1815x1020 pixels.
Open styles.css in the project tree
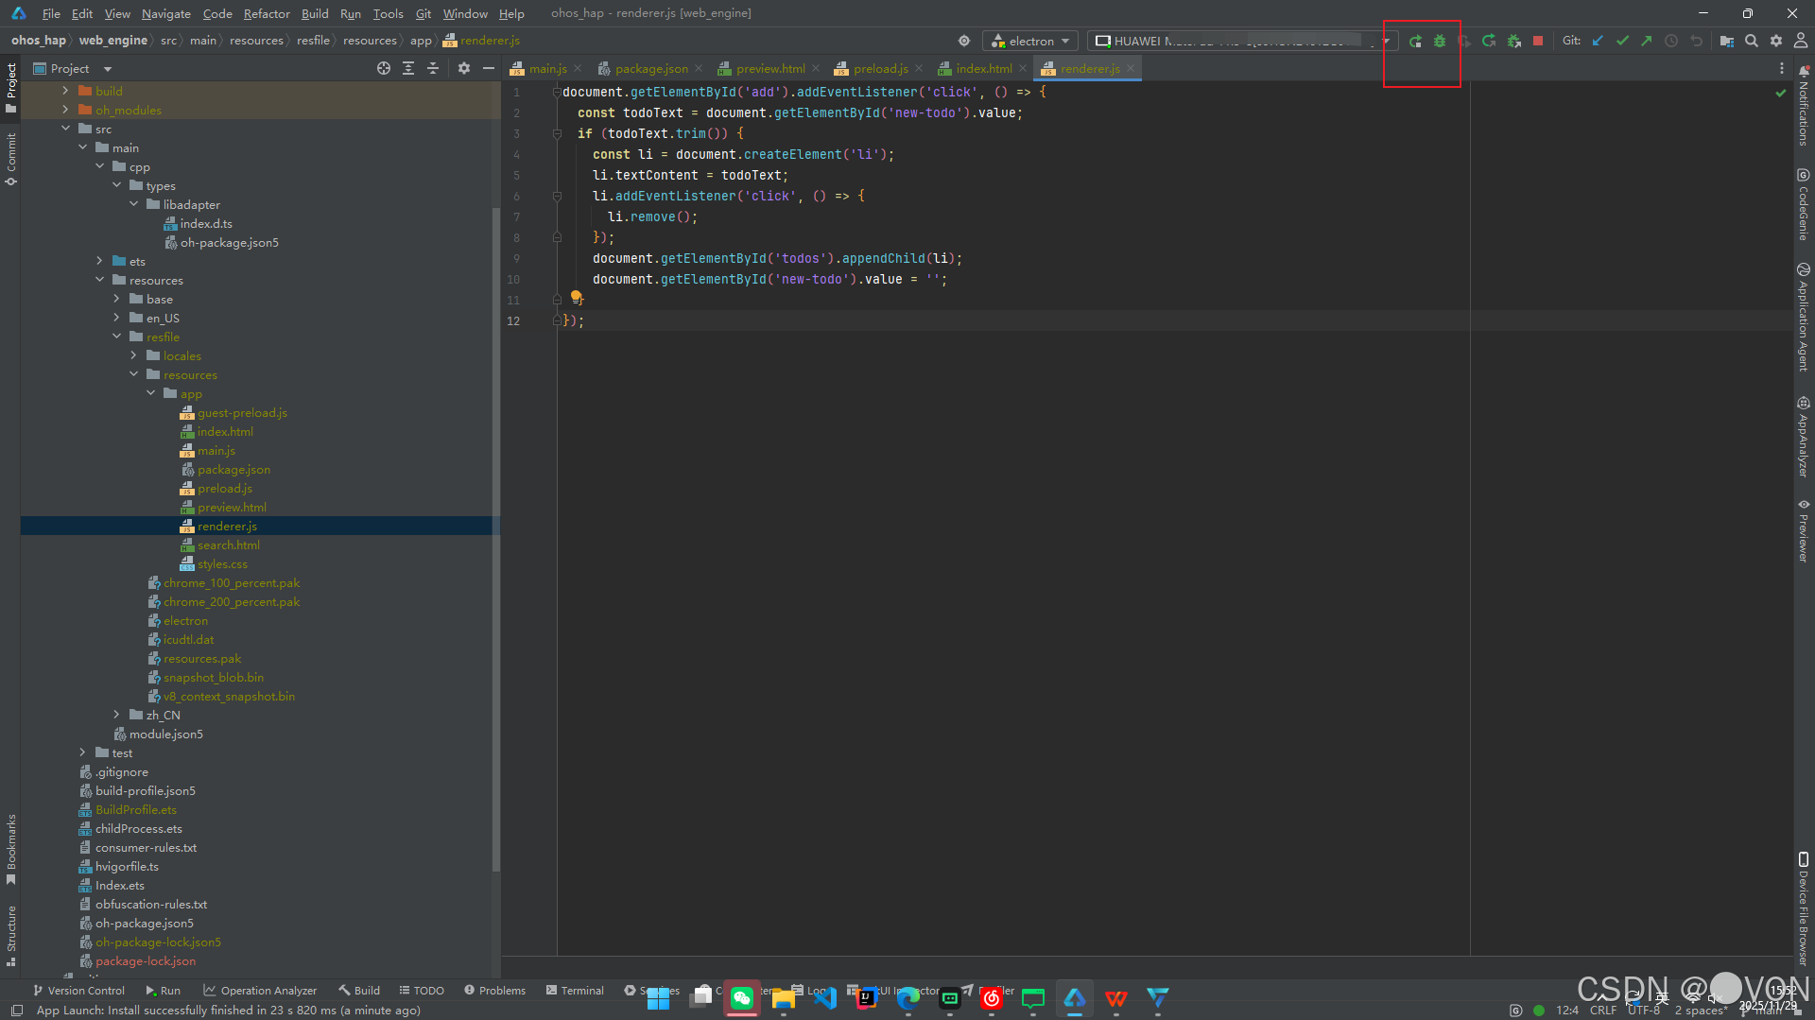click(222, 564)
